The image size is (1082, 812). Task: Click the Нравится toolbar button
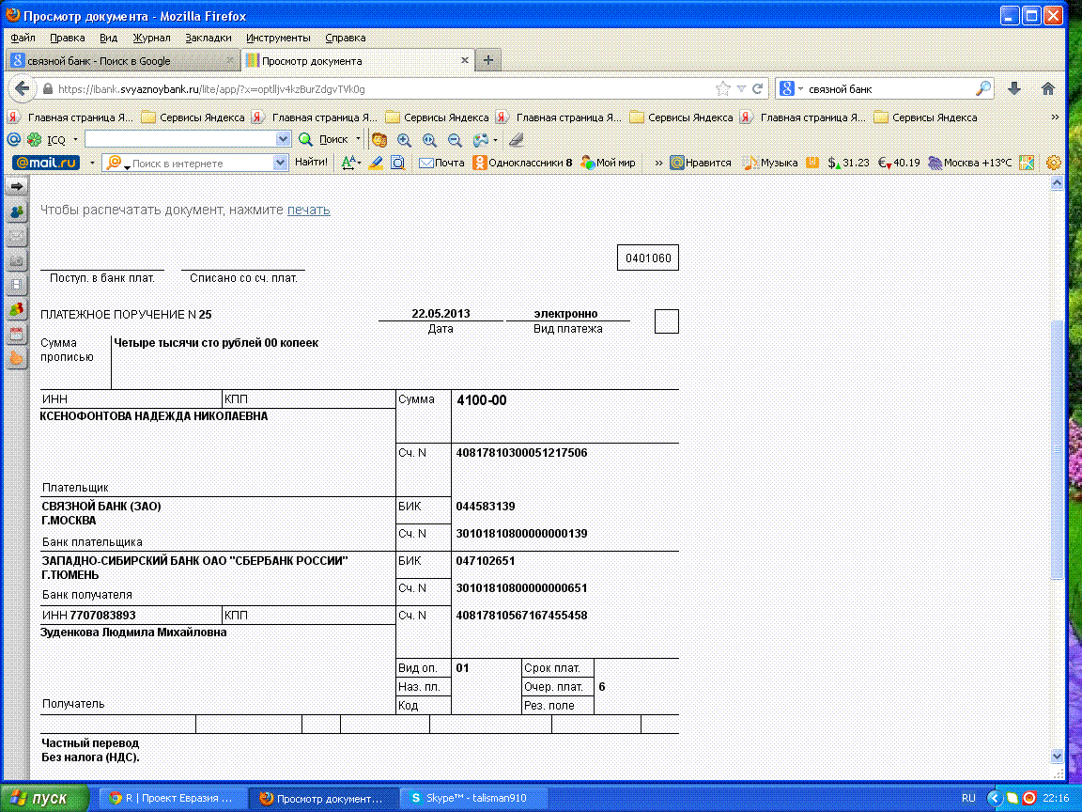[701, 163]
